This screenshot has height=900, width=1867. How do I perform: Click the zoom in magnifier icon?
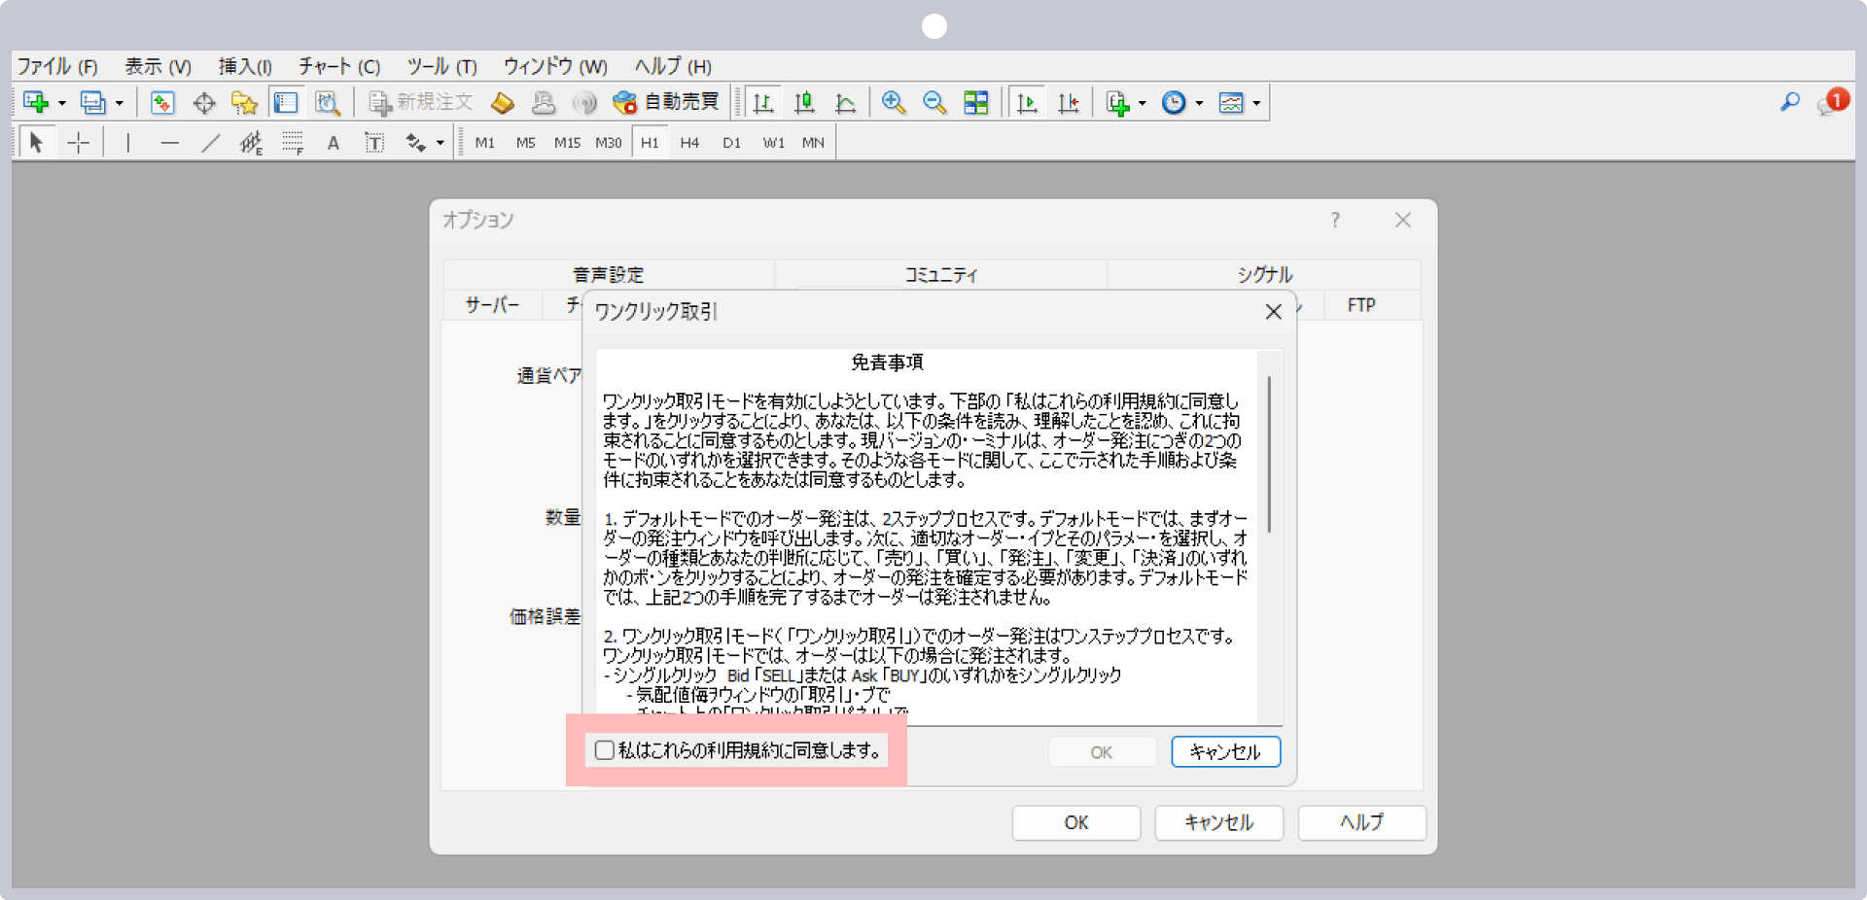point(893,102)
